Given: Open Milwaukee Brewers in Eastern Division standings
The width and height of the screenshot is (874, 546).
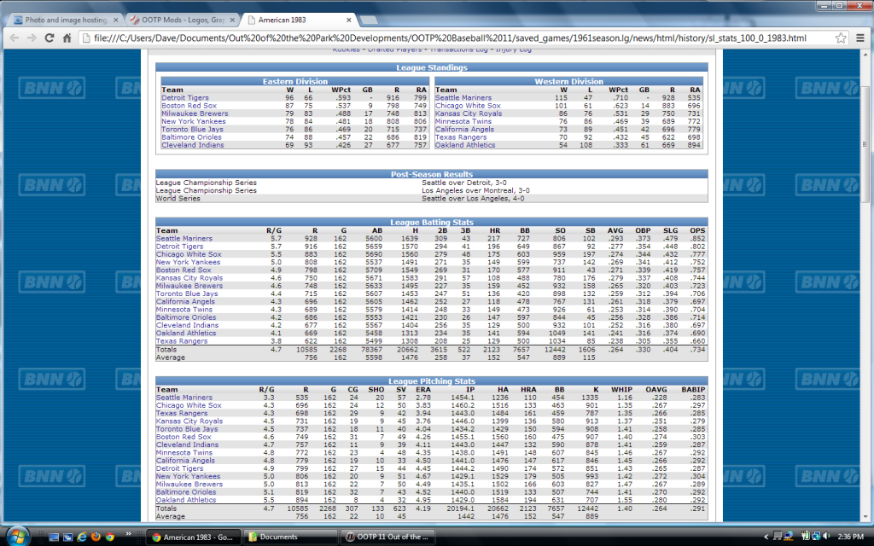Looking at the screenshot, I should coord(195,113).
